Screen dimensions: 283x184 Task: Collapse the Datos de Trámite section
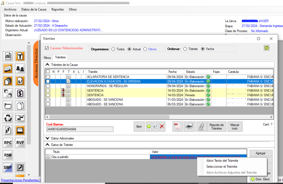tap(47, 145)
